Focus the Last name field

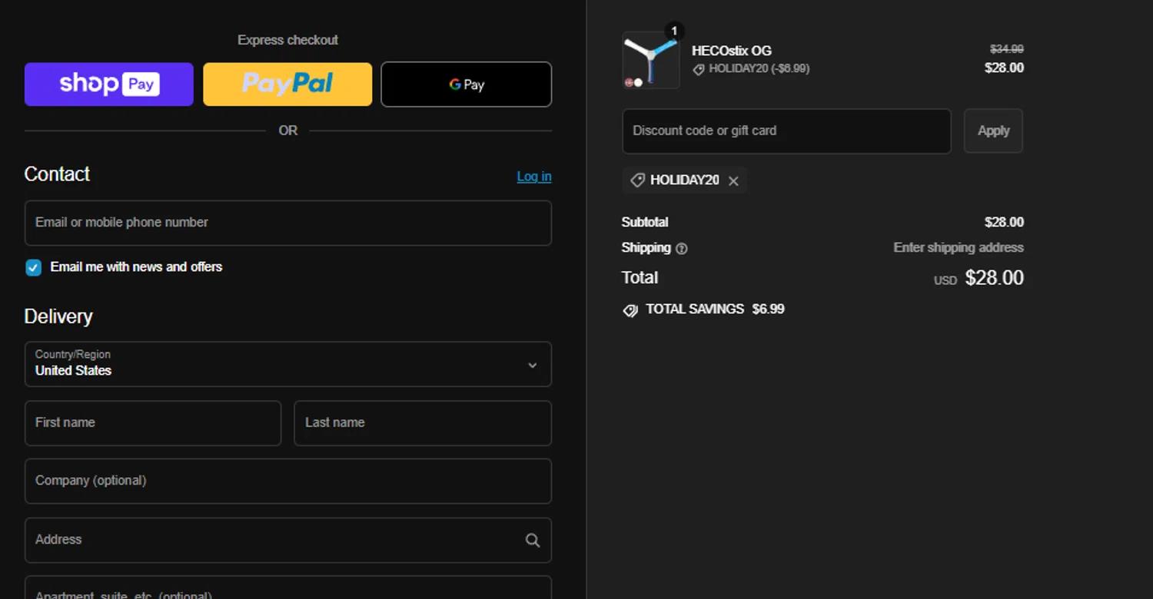(423, 423)
